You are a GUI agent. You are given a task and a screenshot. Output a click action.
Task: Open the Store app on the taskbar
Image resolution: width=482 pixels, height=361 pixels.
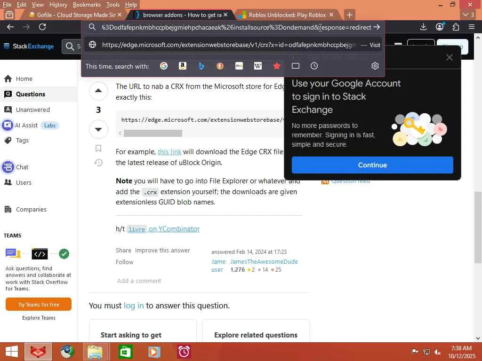(x=125, y=352)
